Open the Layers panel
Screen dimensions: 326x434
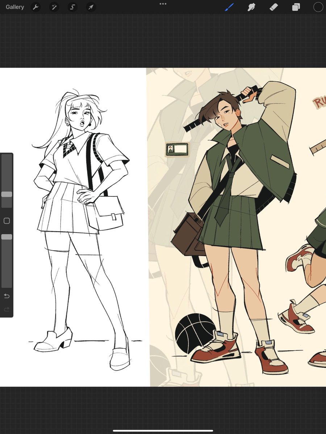pyautogui.click(x=296, y=7)
